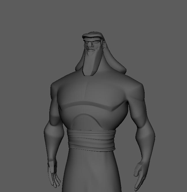Select the wrapped waist sash
Screen dimensions: 187x192
pos(91,140)
